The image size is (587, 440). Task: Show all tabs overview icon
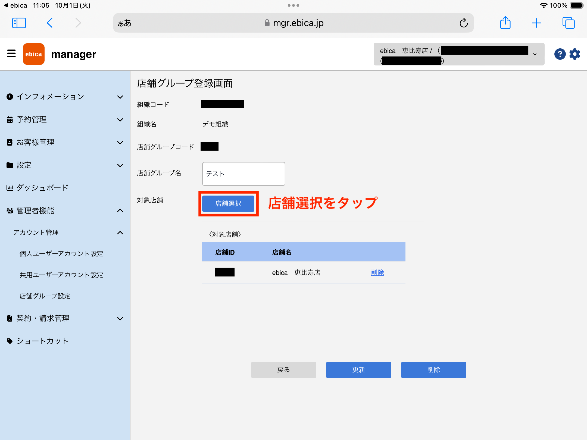click(569, 23)
